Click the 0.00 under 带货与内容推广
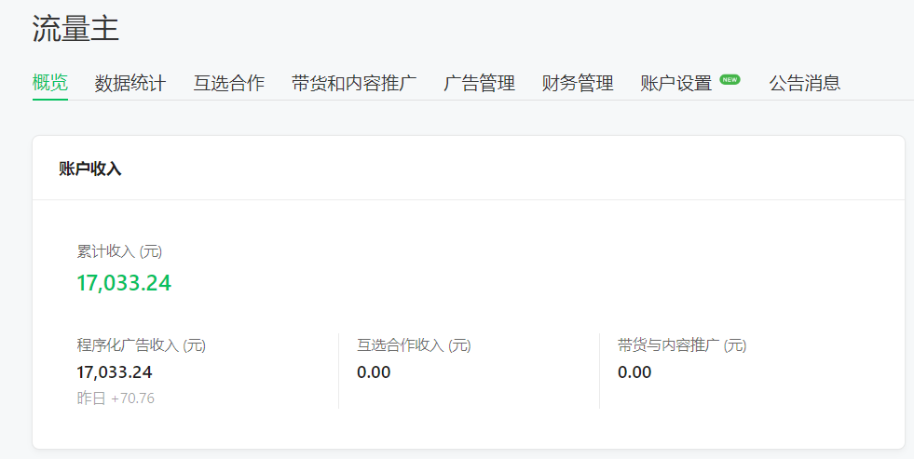The width and height of the screenshot is (914, 459). pos(634,372)
